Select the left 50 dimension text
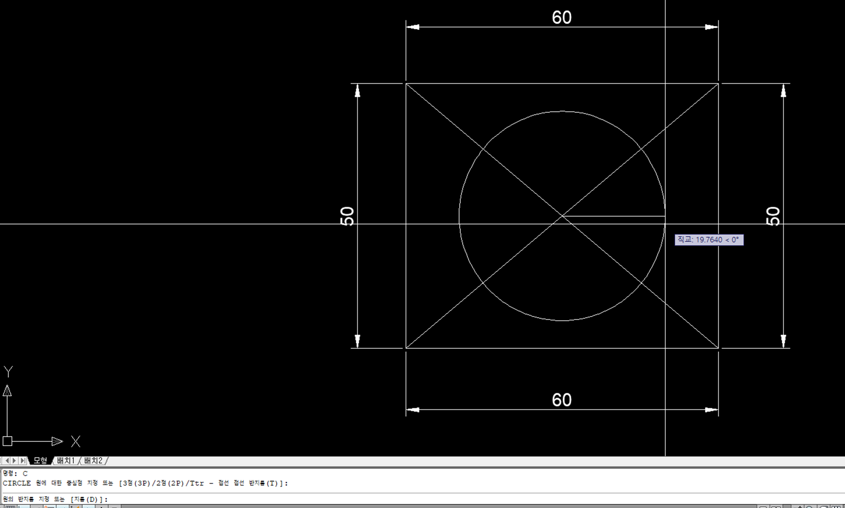This screenshot has height=508, width=845. (x=347, y=216)
